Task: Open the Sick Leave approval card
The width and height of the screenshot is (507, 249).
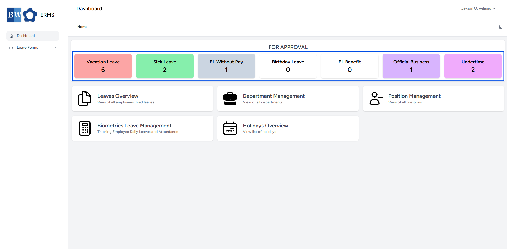Action: (165, 66)
